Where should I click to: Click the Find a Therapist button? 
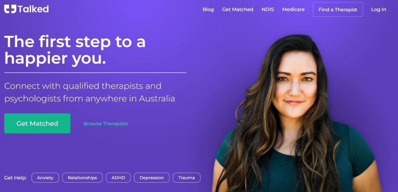click(338, 9)
